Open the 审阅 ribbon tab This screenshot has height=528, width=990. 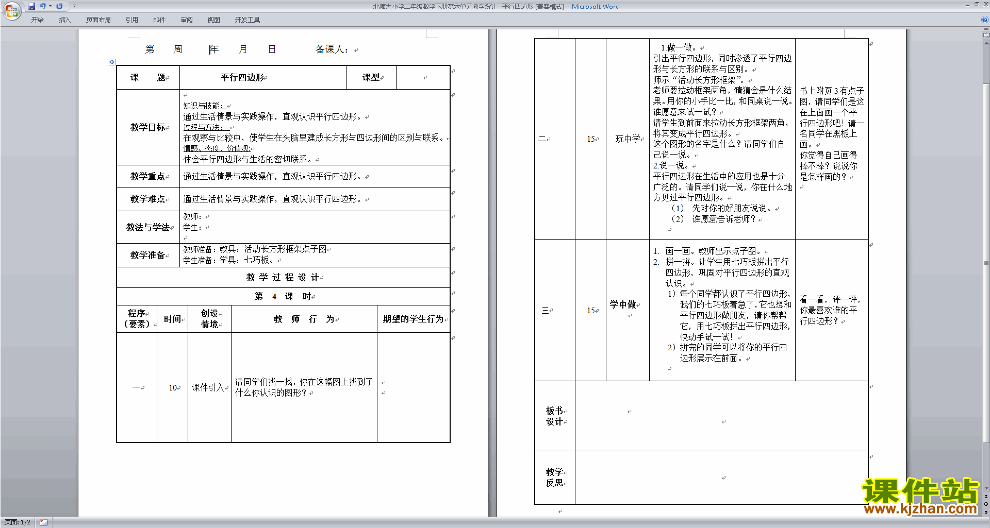187,20
